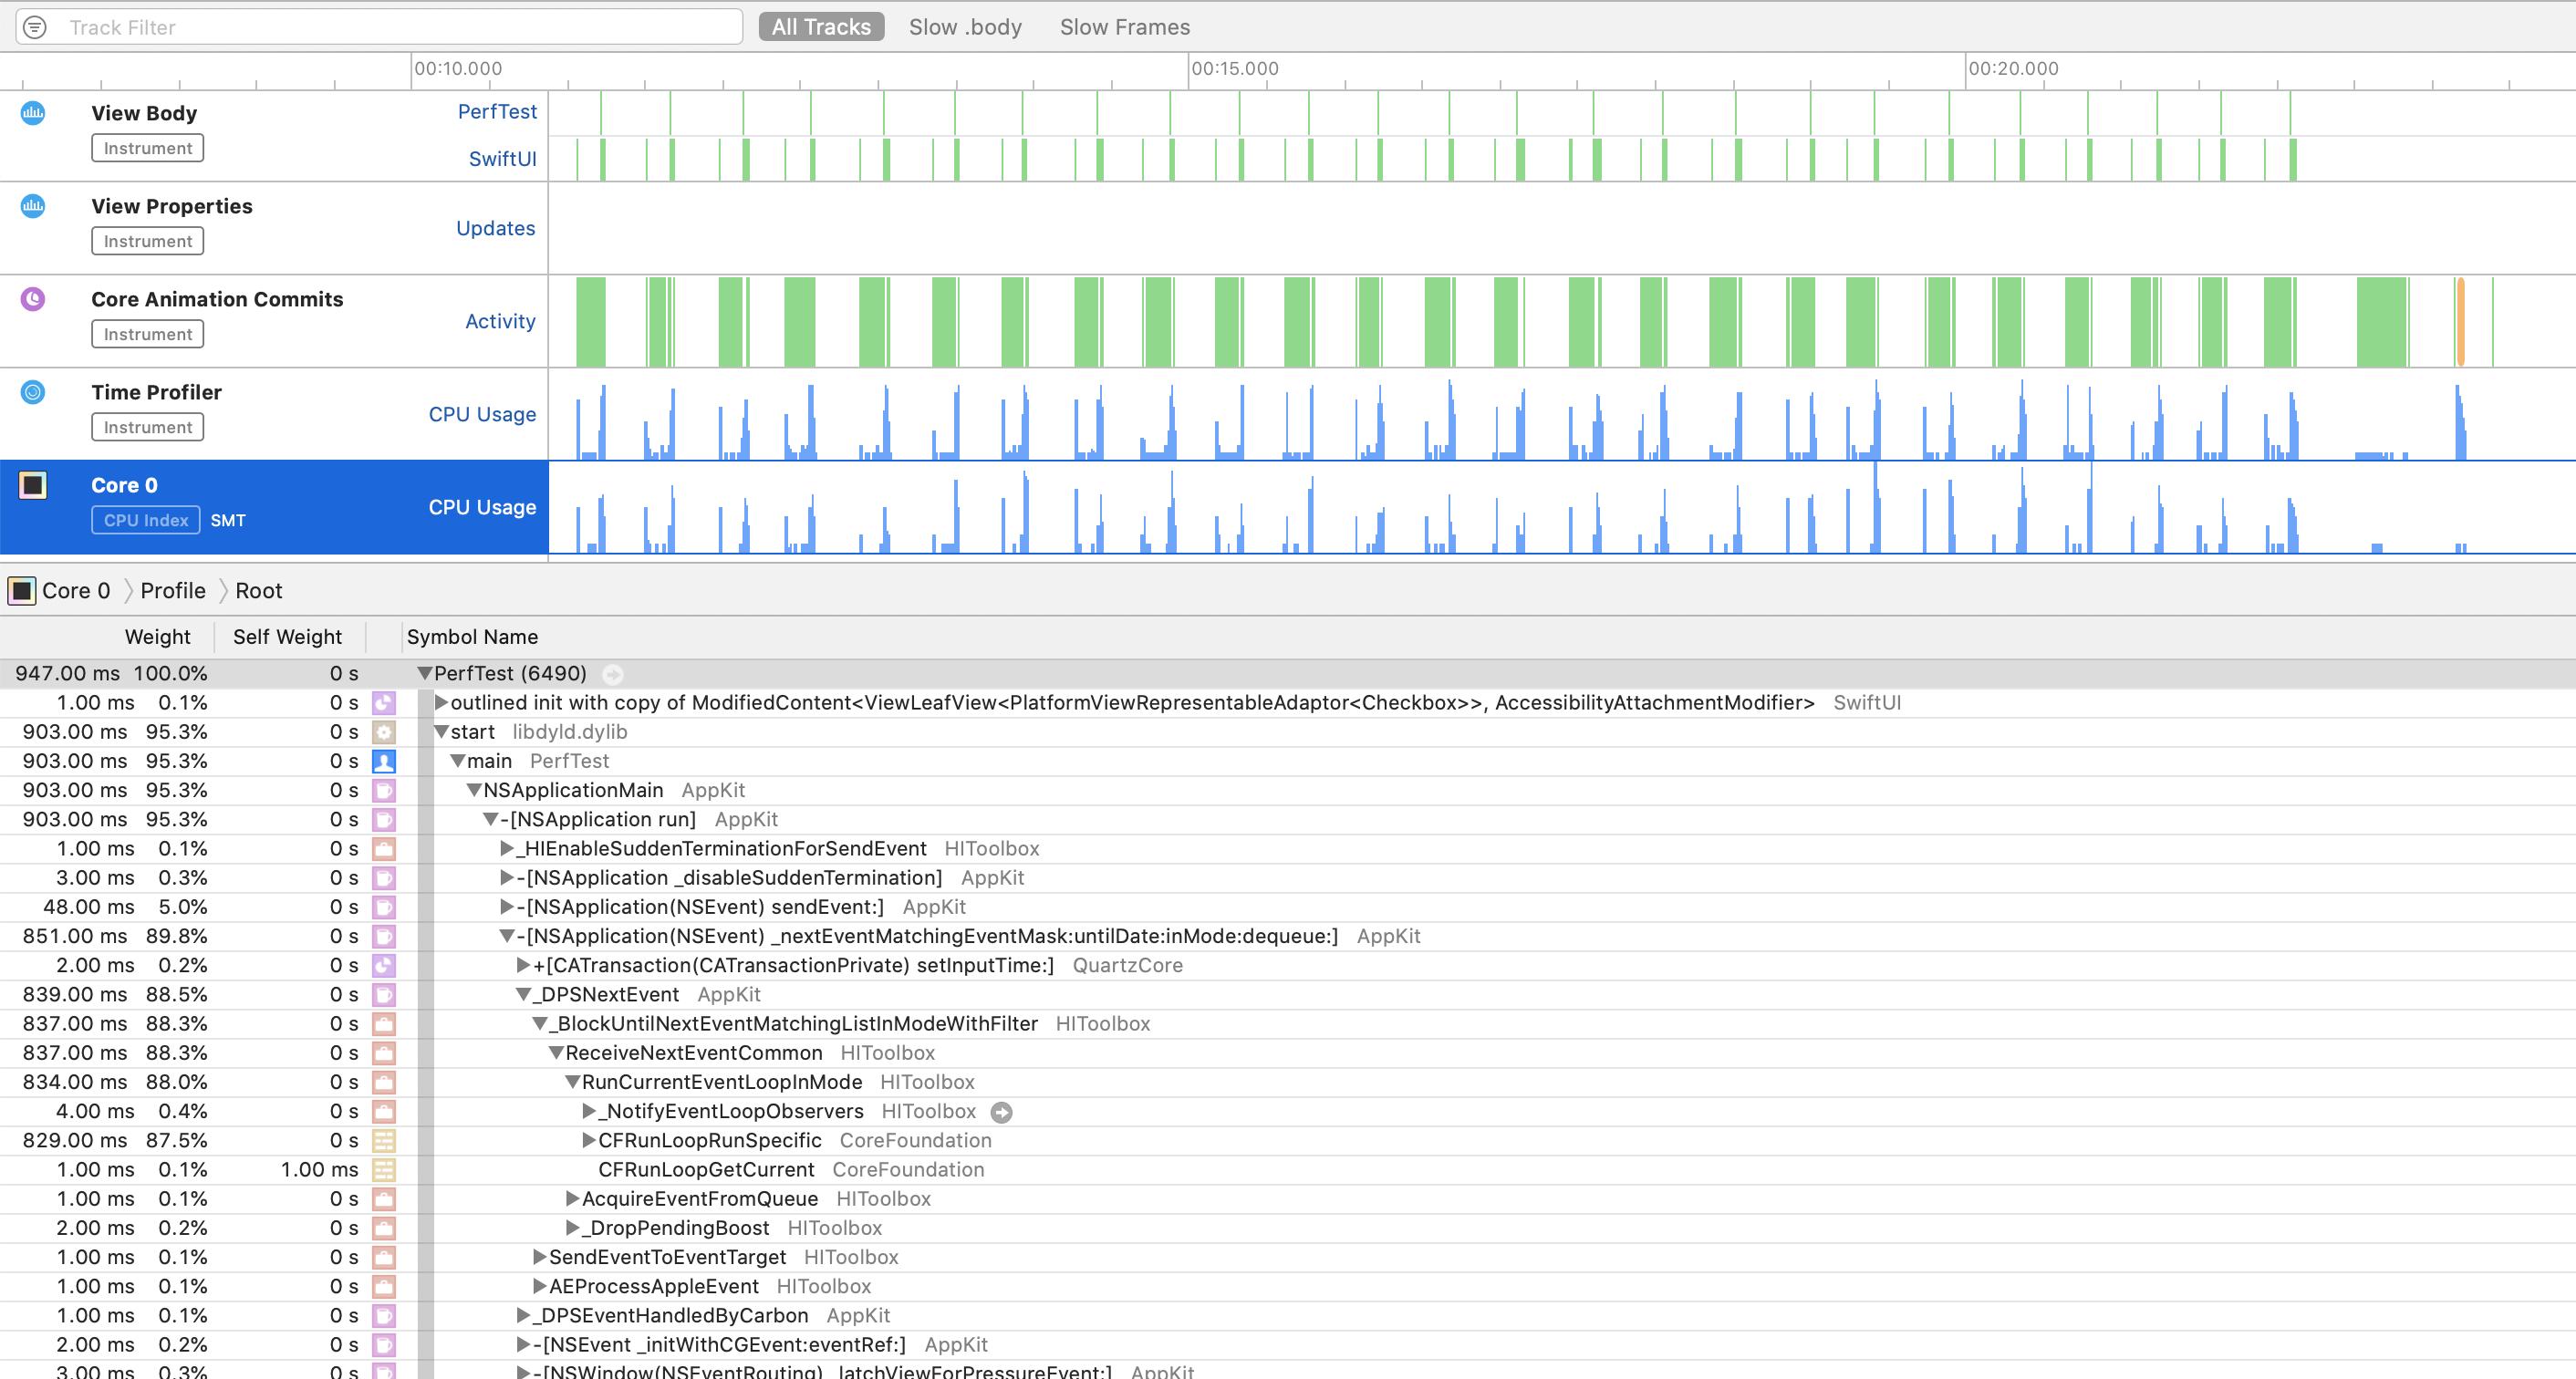2576x1379 pixels.
Task: Expand the CFRunLoopRunSpecific row
Action: point(589,1140)
